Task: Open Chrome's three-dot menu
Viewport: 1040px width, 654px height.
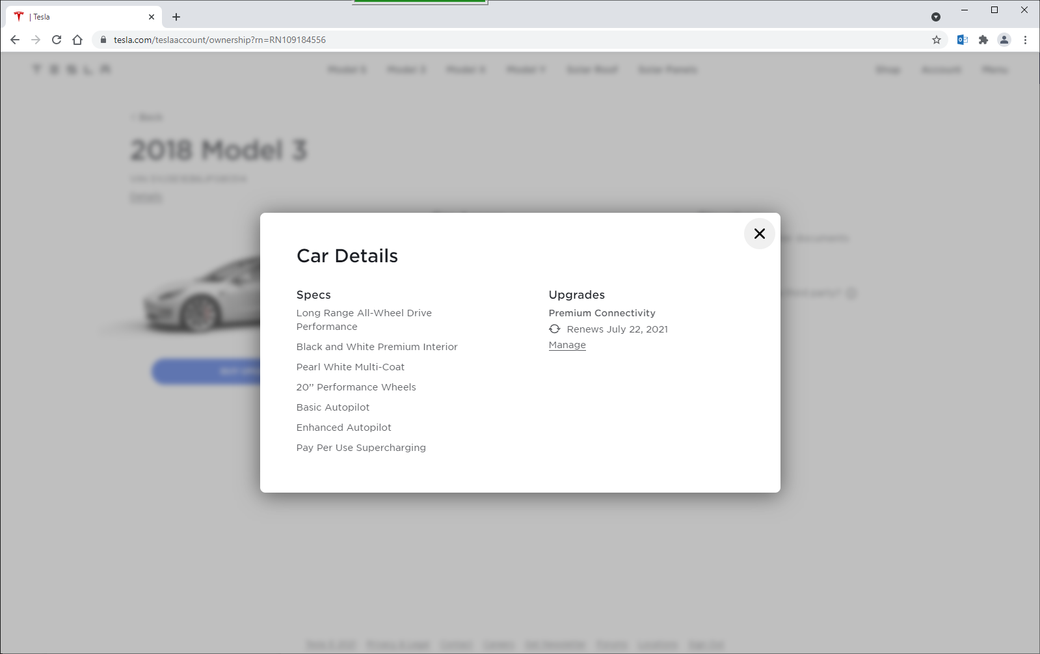Action: coord(1025,40)
